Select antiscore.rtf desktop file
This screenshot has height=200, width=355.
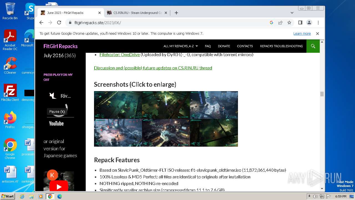[10, 174]
